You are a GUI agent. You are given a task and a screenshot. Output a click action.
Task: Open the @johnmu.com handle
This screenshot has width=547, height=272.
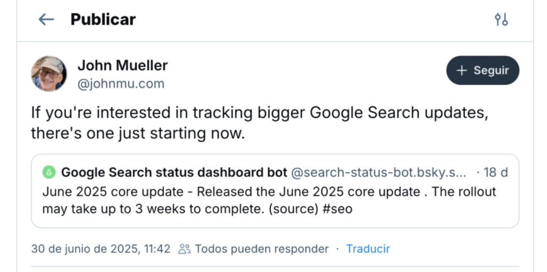121,84
